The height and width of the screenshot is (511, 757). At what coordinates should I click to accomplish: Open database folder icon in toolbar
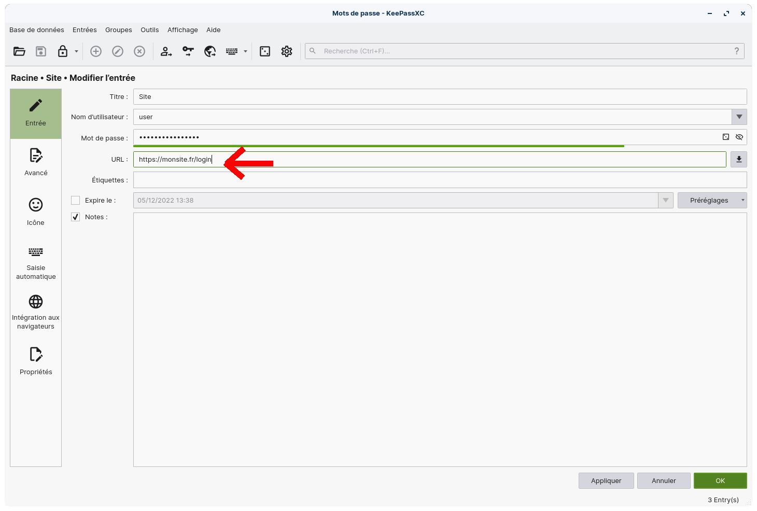click(x=19, y=51)
